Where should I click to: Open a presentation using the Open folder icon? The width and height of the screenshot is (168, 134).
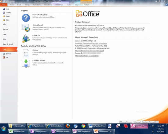(x=4, y=16)
